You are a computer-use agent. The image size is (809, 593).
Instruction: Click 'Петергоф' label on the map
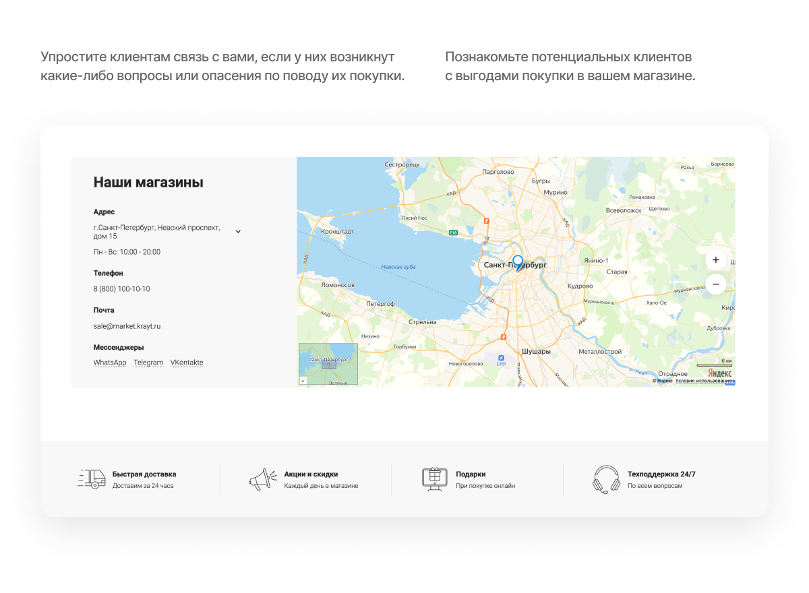[380, 304]
